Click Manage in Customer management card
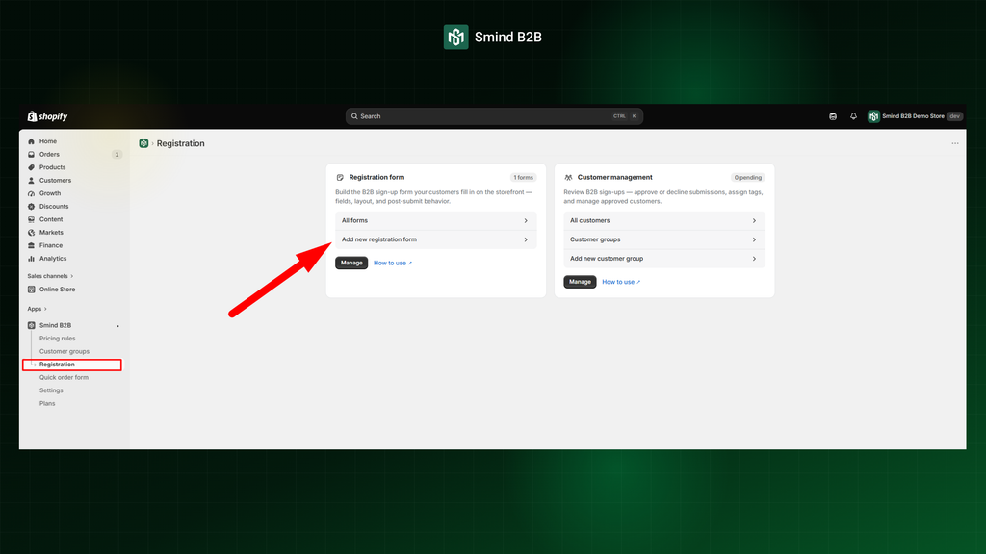 (580, 282)
